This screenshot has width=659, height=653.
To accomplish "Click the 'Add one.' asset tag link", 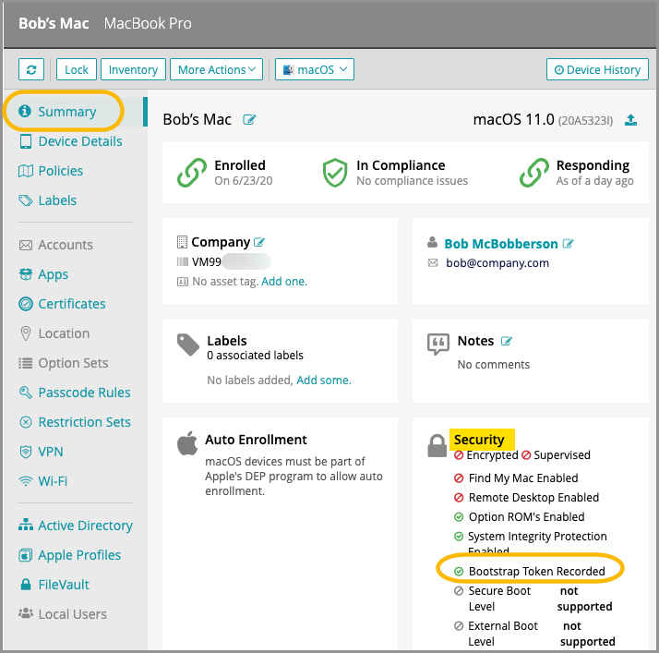I will click(x=284, y=281).
